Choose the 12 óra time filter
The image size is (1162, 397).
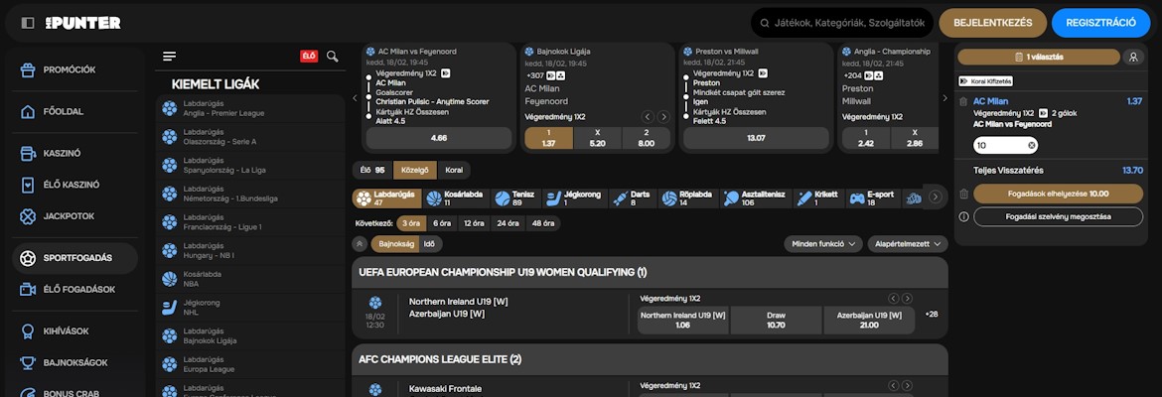tap(475, 223)
